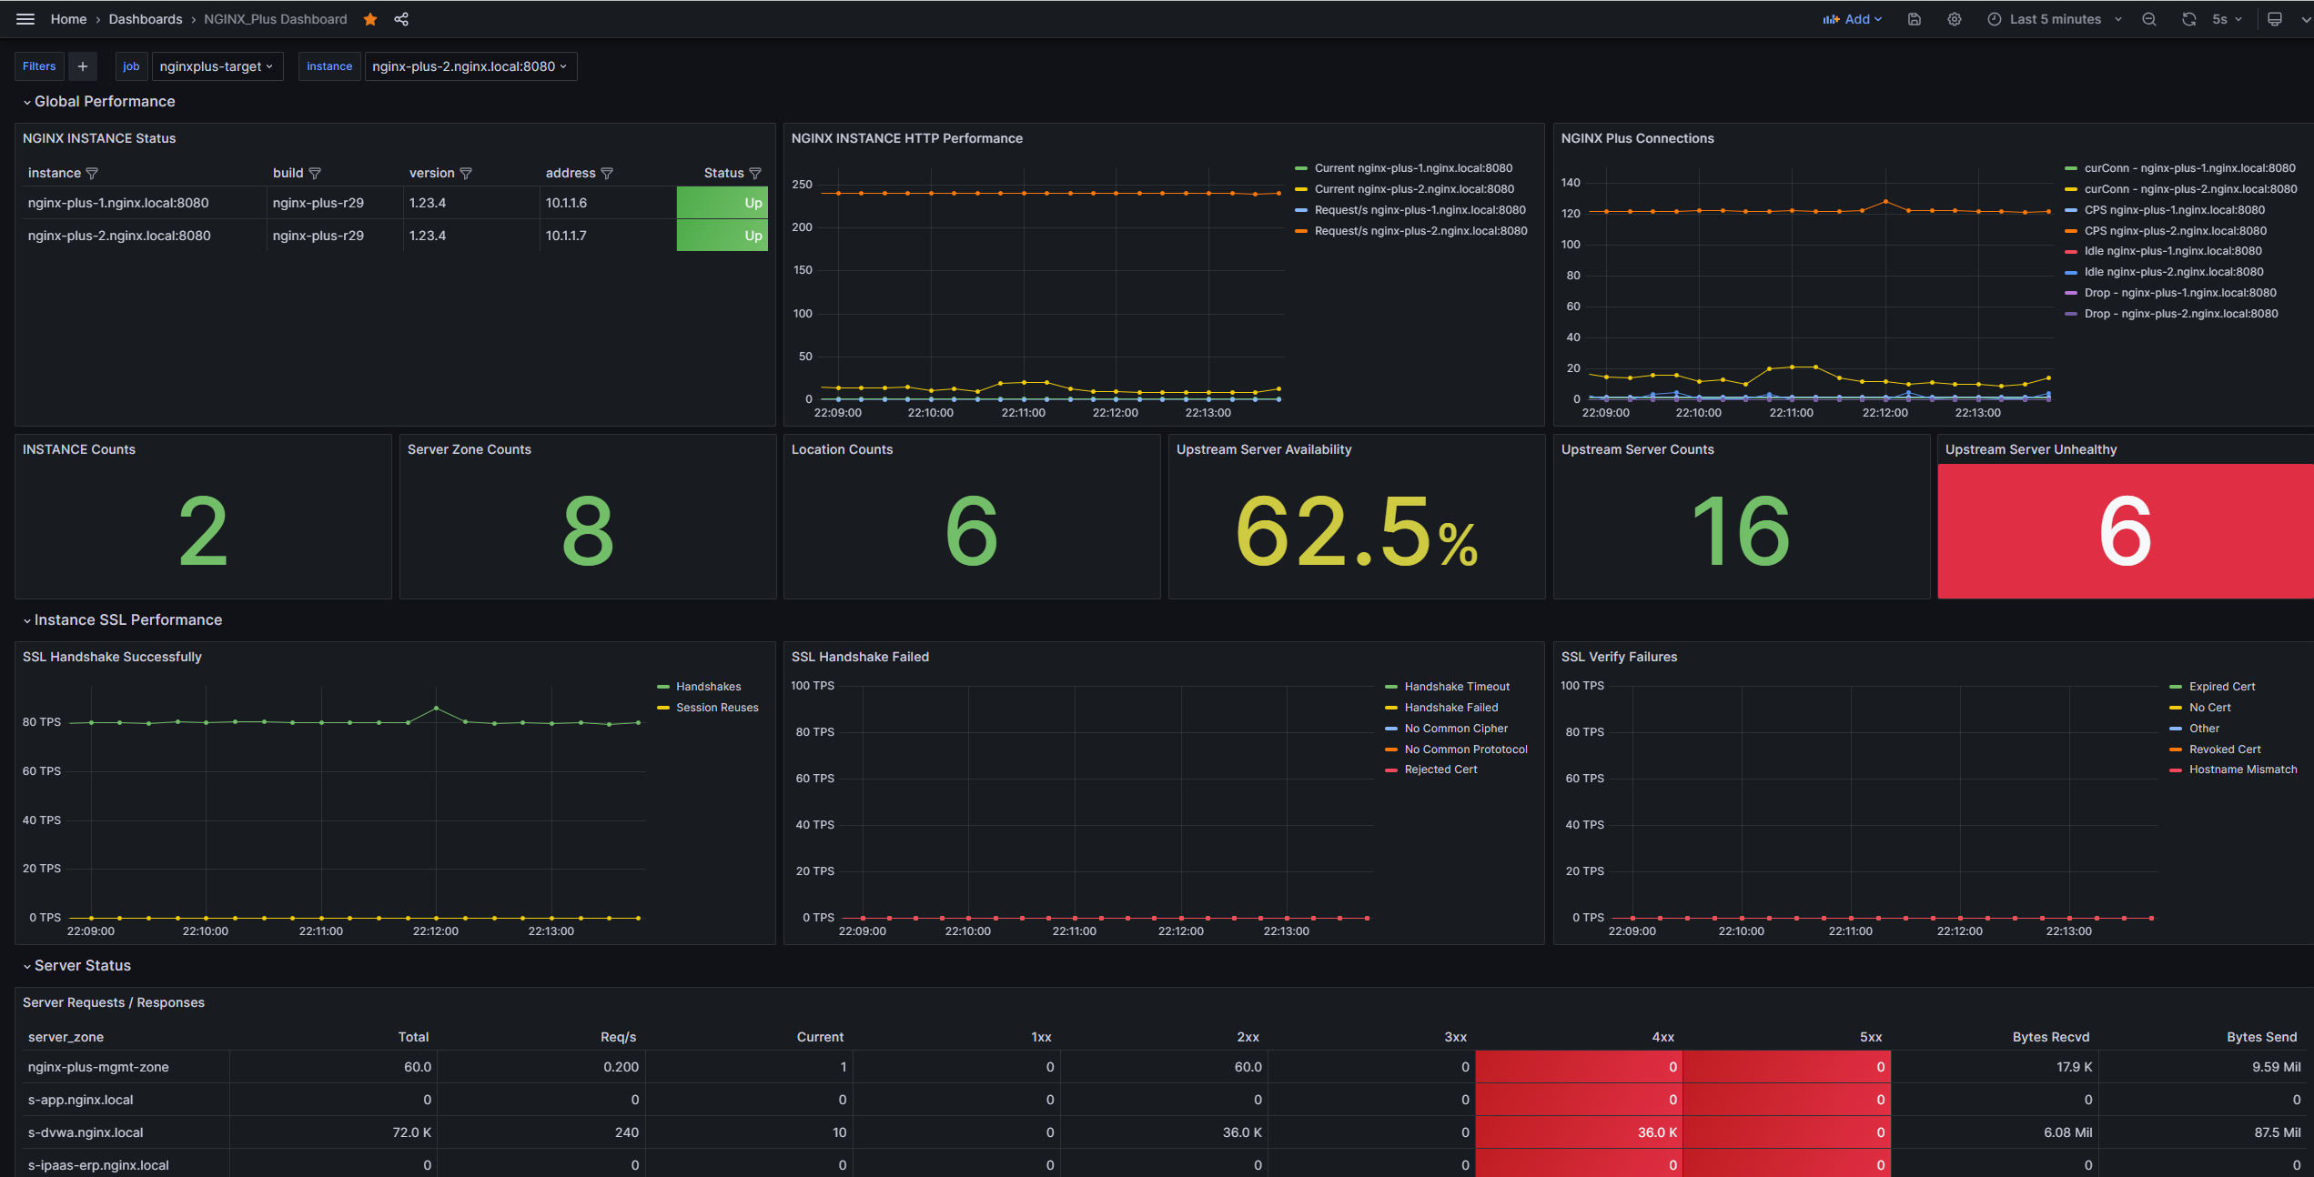The height and width of the screenshot is (1177, 2314).
Task: Open the hamburger navigation menu
Action: [x=25, y=19]
